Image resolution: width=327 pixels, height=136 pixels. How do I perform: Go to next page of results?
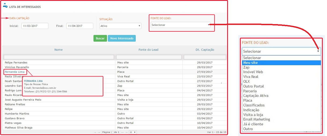tap(123, 132)
